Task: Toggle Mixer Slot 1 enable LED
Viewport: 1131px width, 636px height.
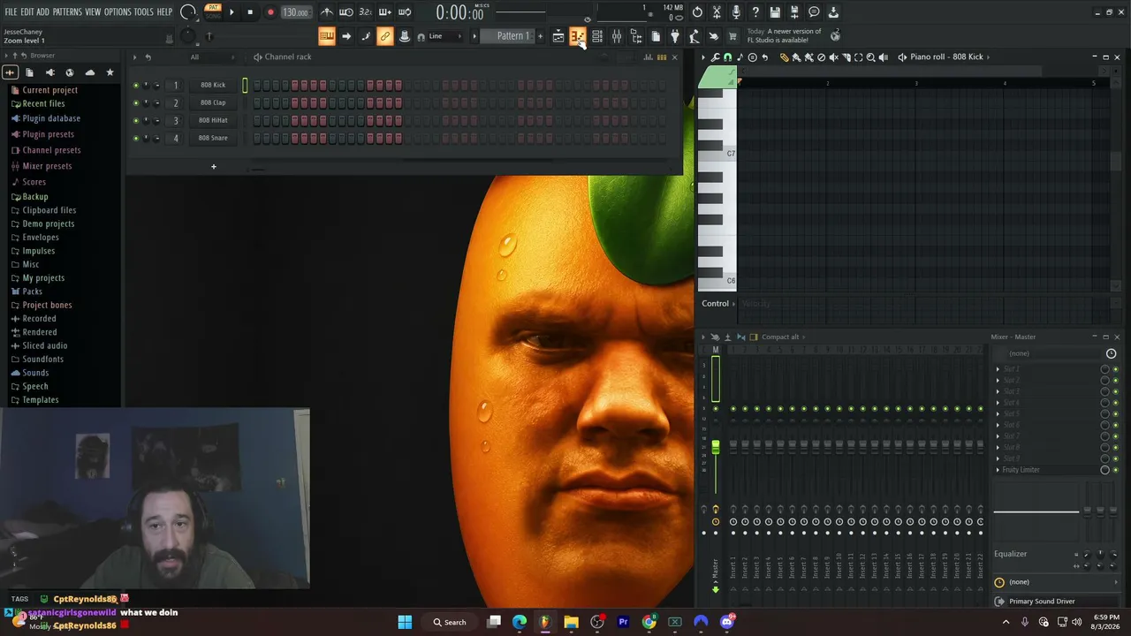Action: click(1115, 369)
